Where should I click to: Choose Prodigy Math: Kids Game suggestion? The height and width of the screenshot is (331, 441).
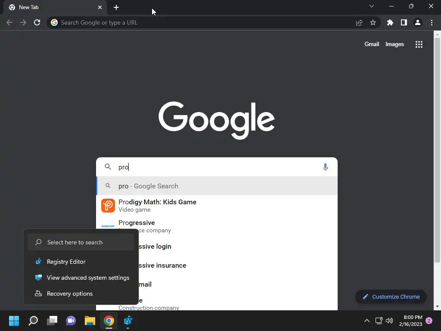pyautogui.click(x=217, y=206)
